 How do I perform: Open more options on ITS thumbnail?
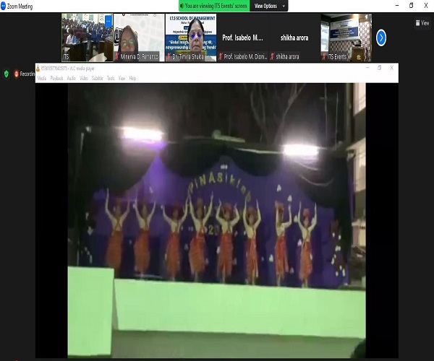[109, 21]
